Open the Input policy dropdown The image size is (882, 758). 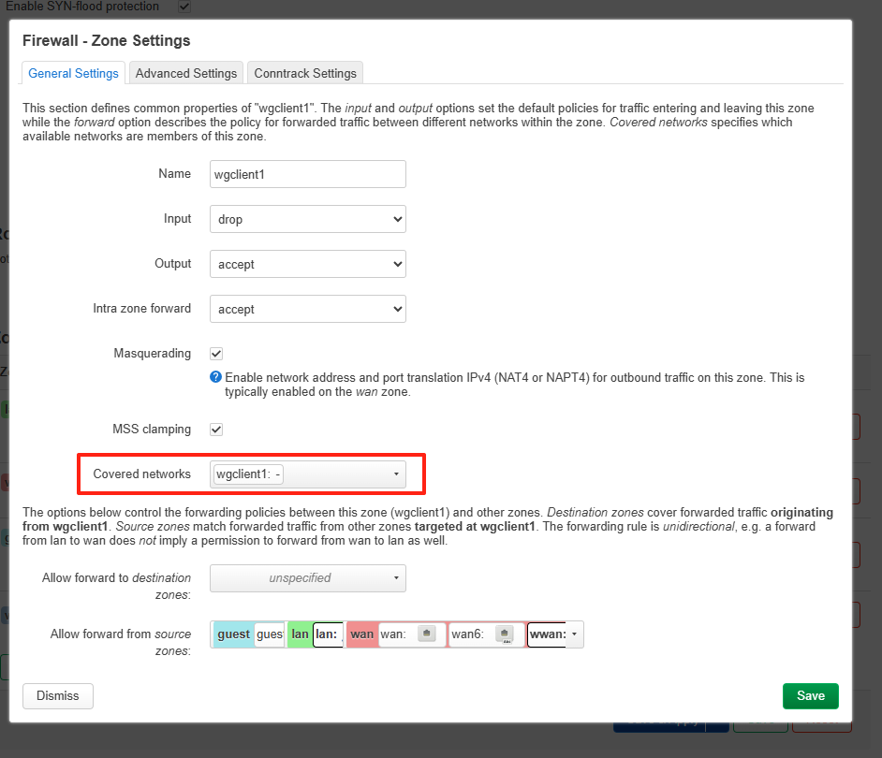[x=307, y=220]
